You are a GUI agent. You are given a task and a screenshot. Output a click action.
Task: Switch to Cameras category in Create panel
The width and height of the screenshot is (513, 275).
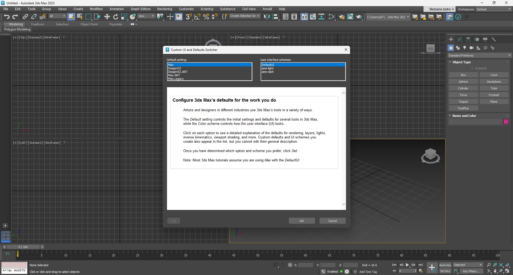pyautogui.click(x=472, y=48)
